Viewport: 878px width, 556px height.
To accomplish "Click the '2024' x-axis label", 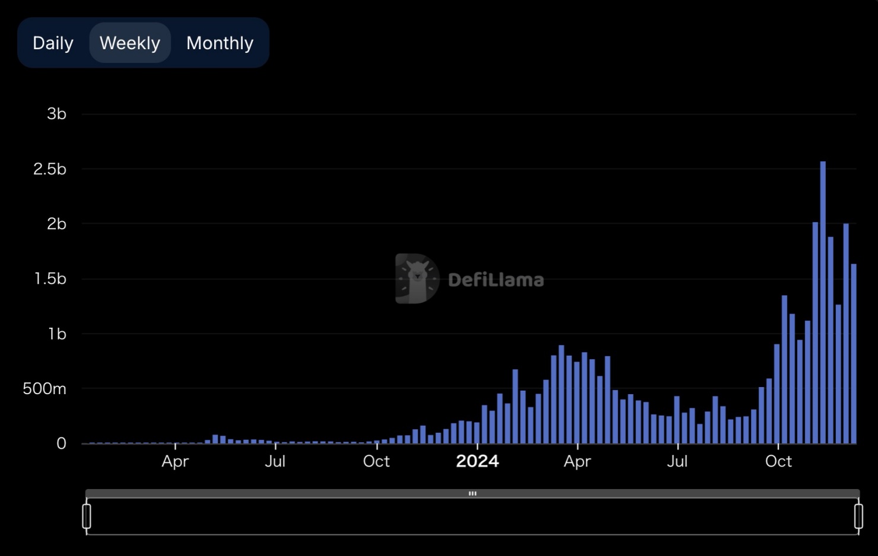I will [x=478, y=461].
